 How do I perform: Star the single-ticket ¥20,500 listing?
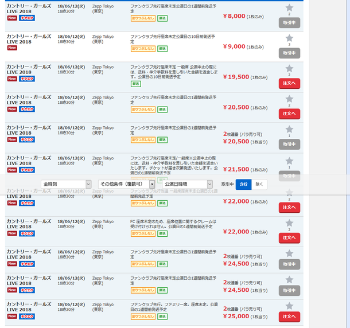tap(289, 99)
